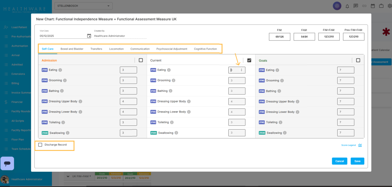Viewport: 392px width, 187px height.
Task: Click the Current Eating score spinner arrows
Action: [x=242, y=70]
